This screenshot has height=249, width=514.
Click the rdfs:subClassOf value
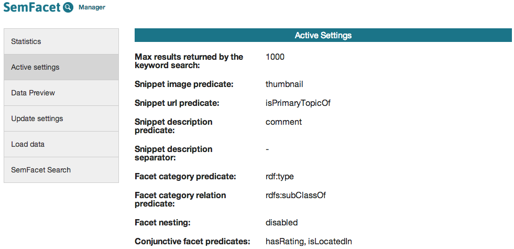point(296,195)
